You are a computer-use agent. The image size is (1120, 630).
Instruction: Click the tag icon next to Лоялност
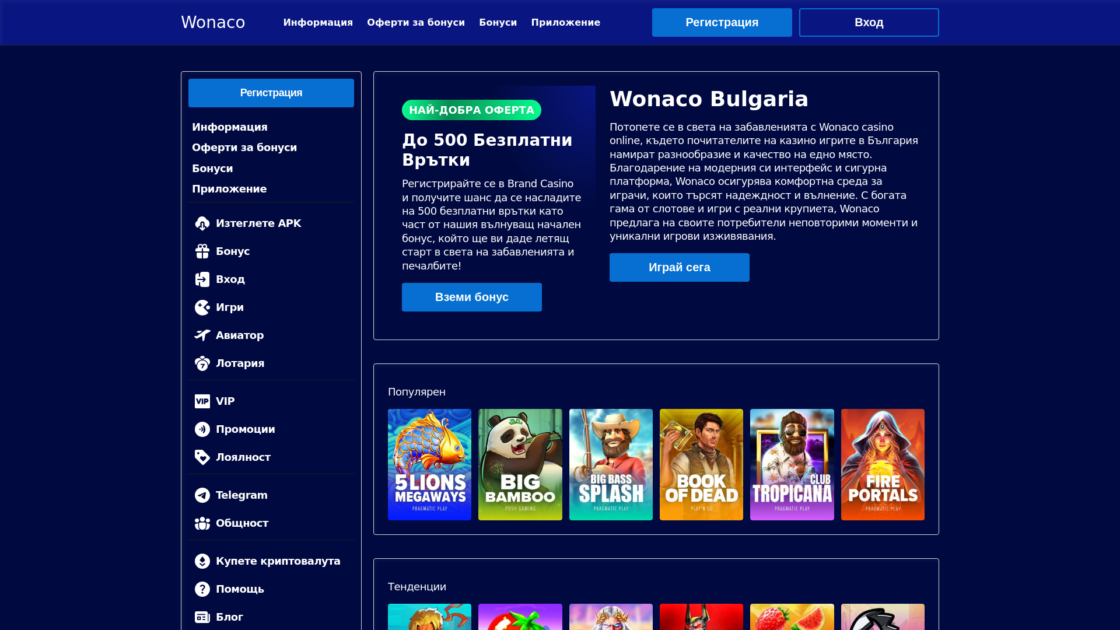click(202, 457)
